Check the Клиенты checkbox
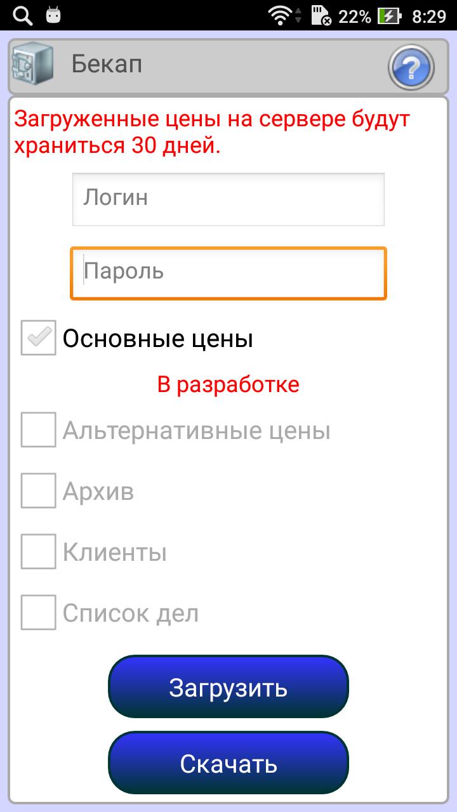Screen dimensions: 457x812 39,552
